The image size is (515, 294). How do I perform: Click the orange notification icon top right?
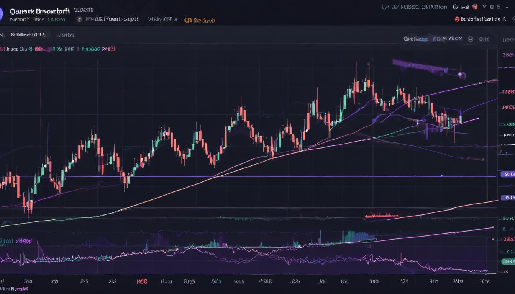pos(474,7)
